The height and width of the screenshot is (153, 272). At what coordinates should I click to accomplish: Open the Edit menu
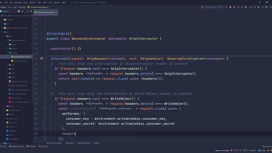click(x=6, y=3)
